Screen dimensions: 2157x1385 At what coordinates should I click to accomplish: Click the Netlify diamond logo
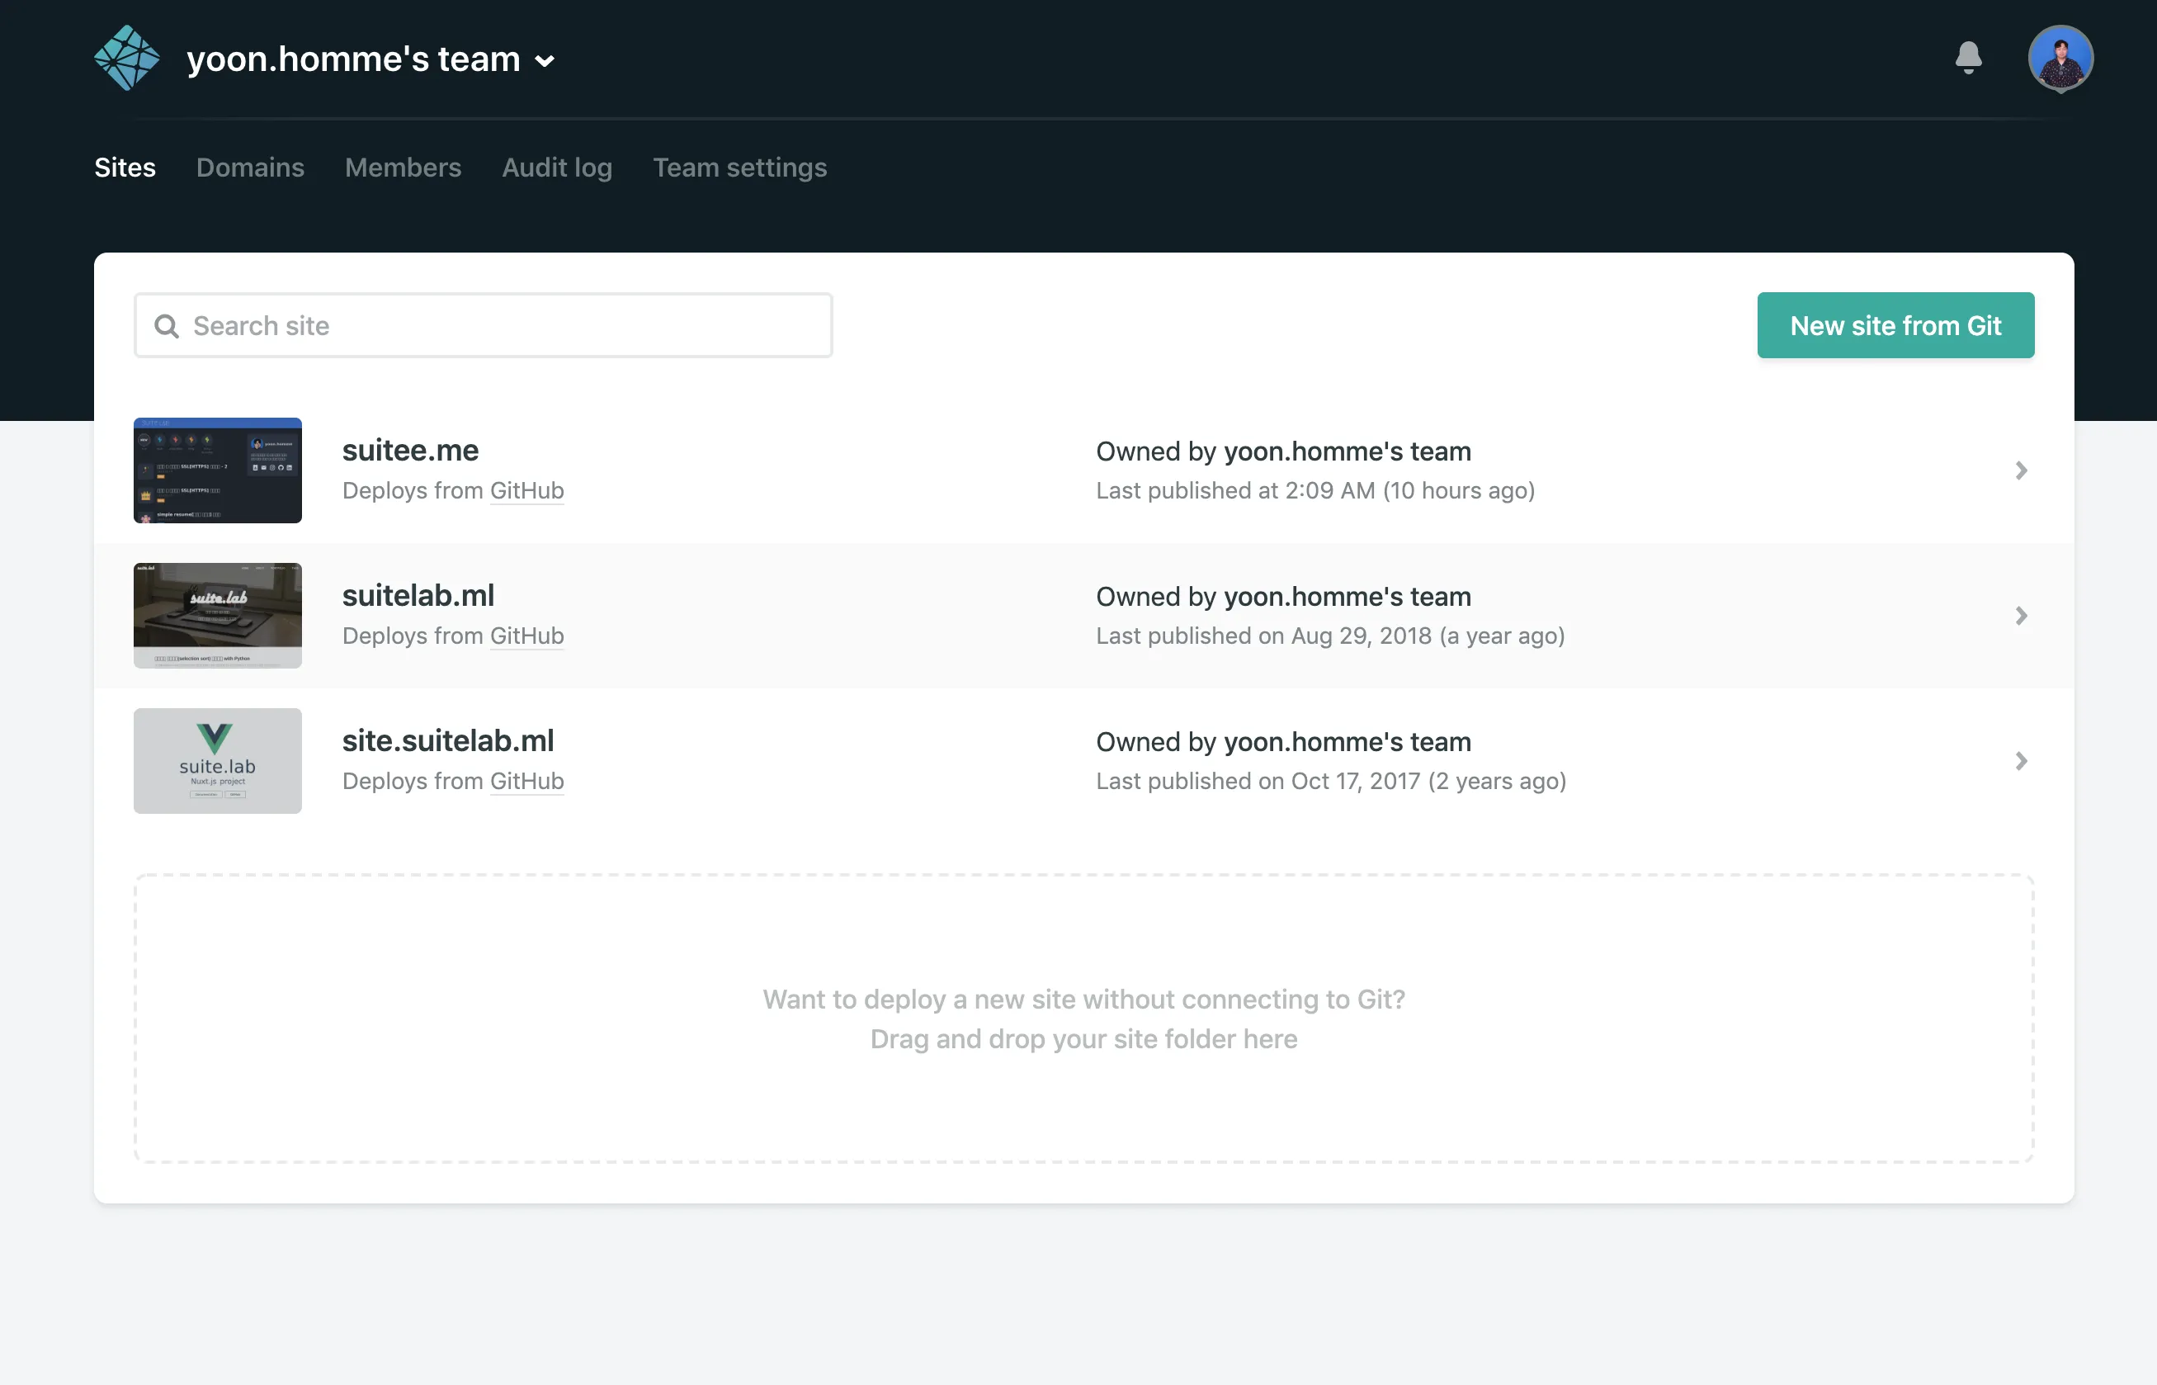tap(127, 59)
